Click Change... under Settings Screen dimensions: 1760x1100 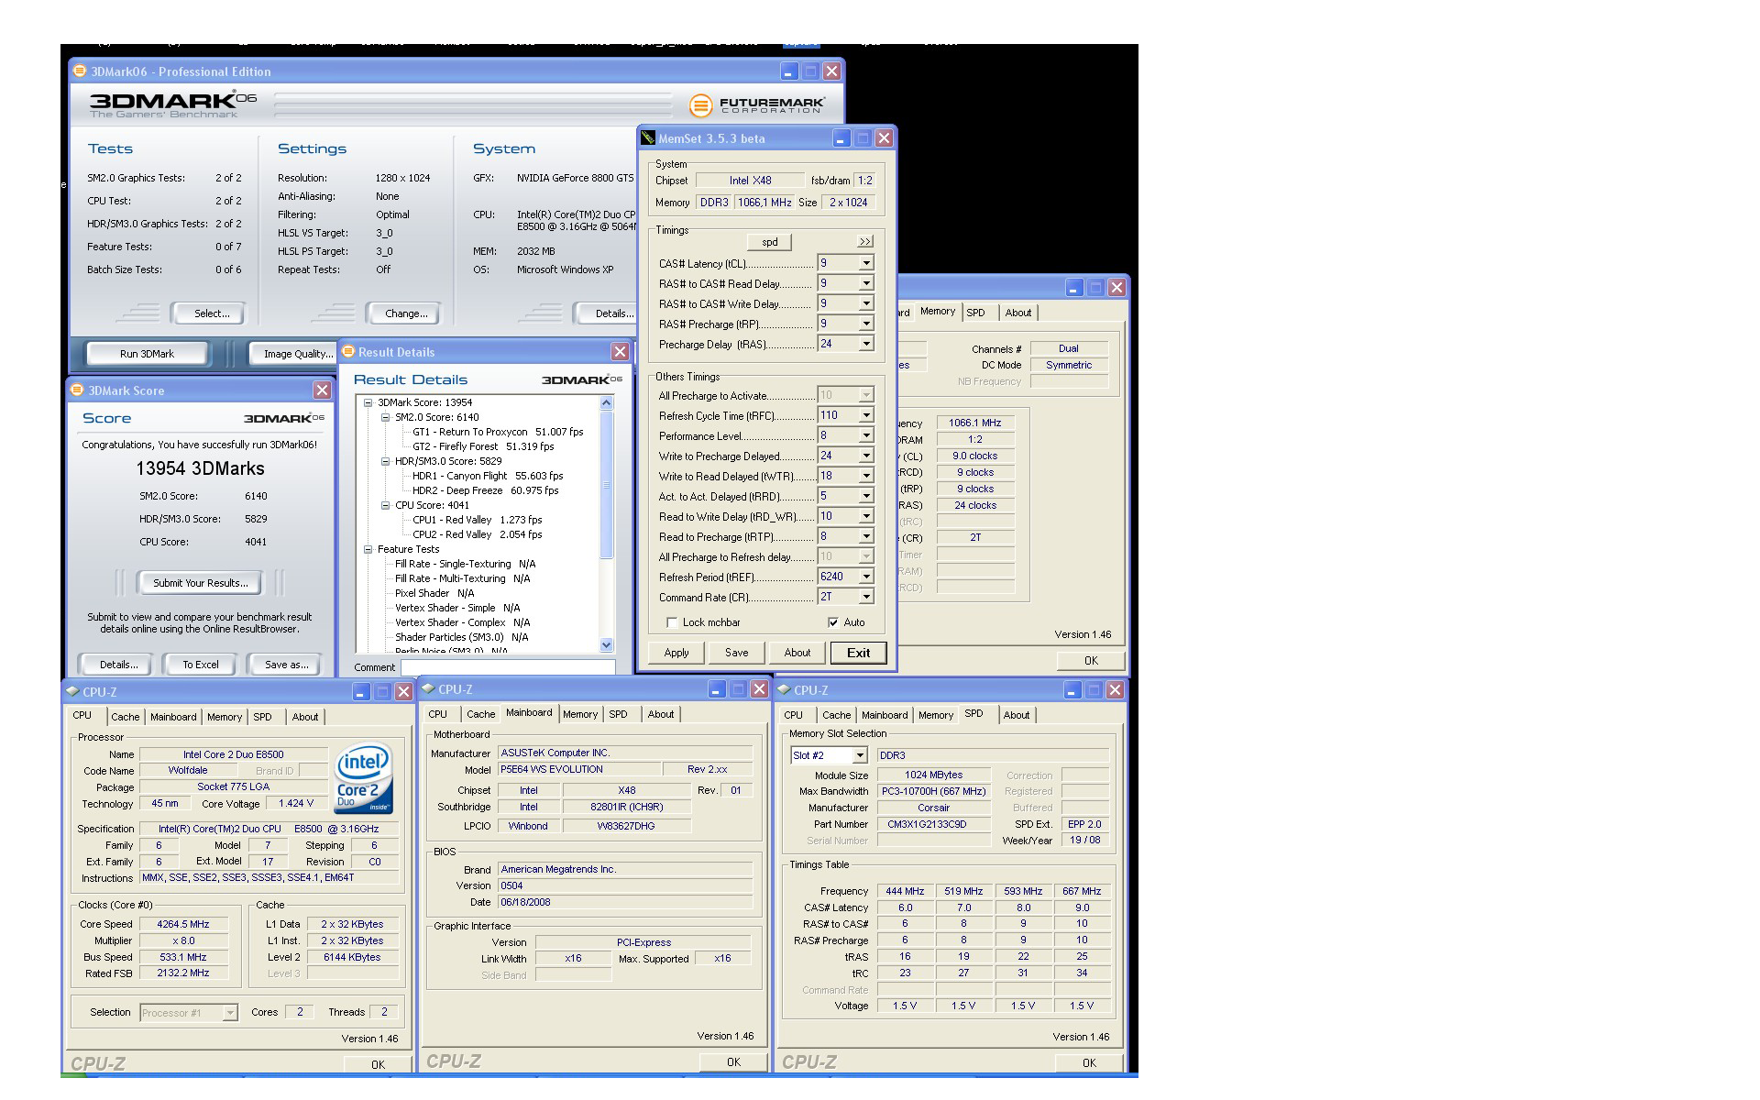click(x=406, y=313)
